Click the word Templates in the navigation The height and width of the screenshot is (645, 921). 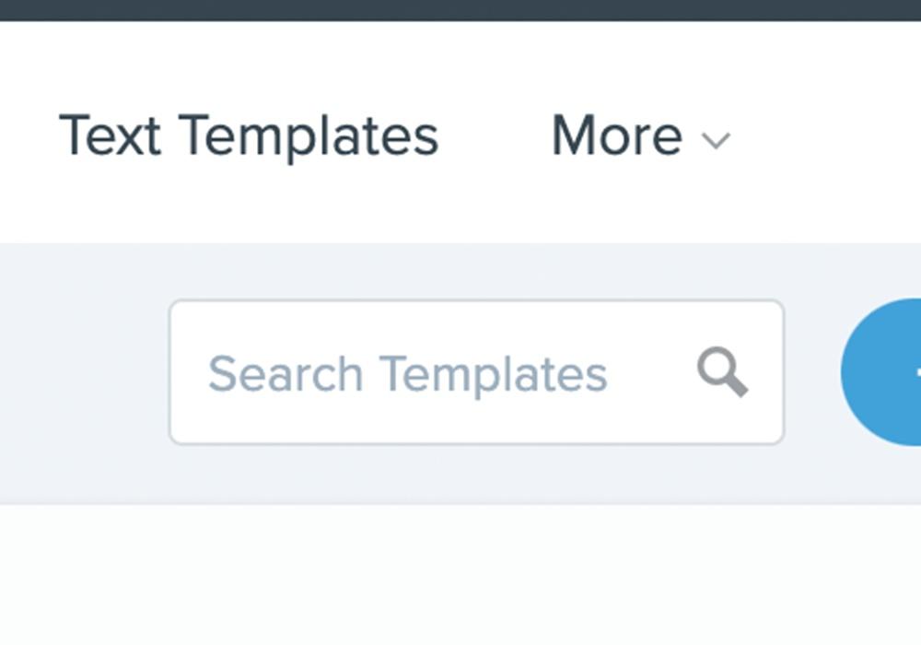pos(309,136)
